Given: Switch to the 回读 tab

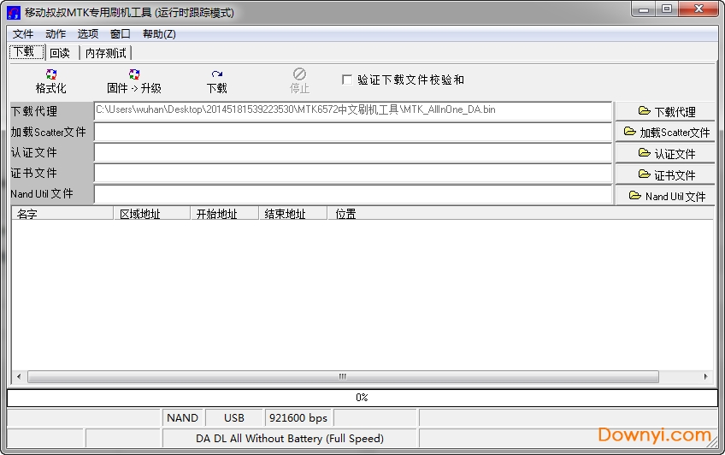Looking at the screenshot, I should click(60, 53).
